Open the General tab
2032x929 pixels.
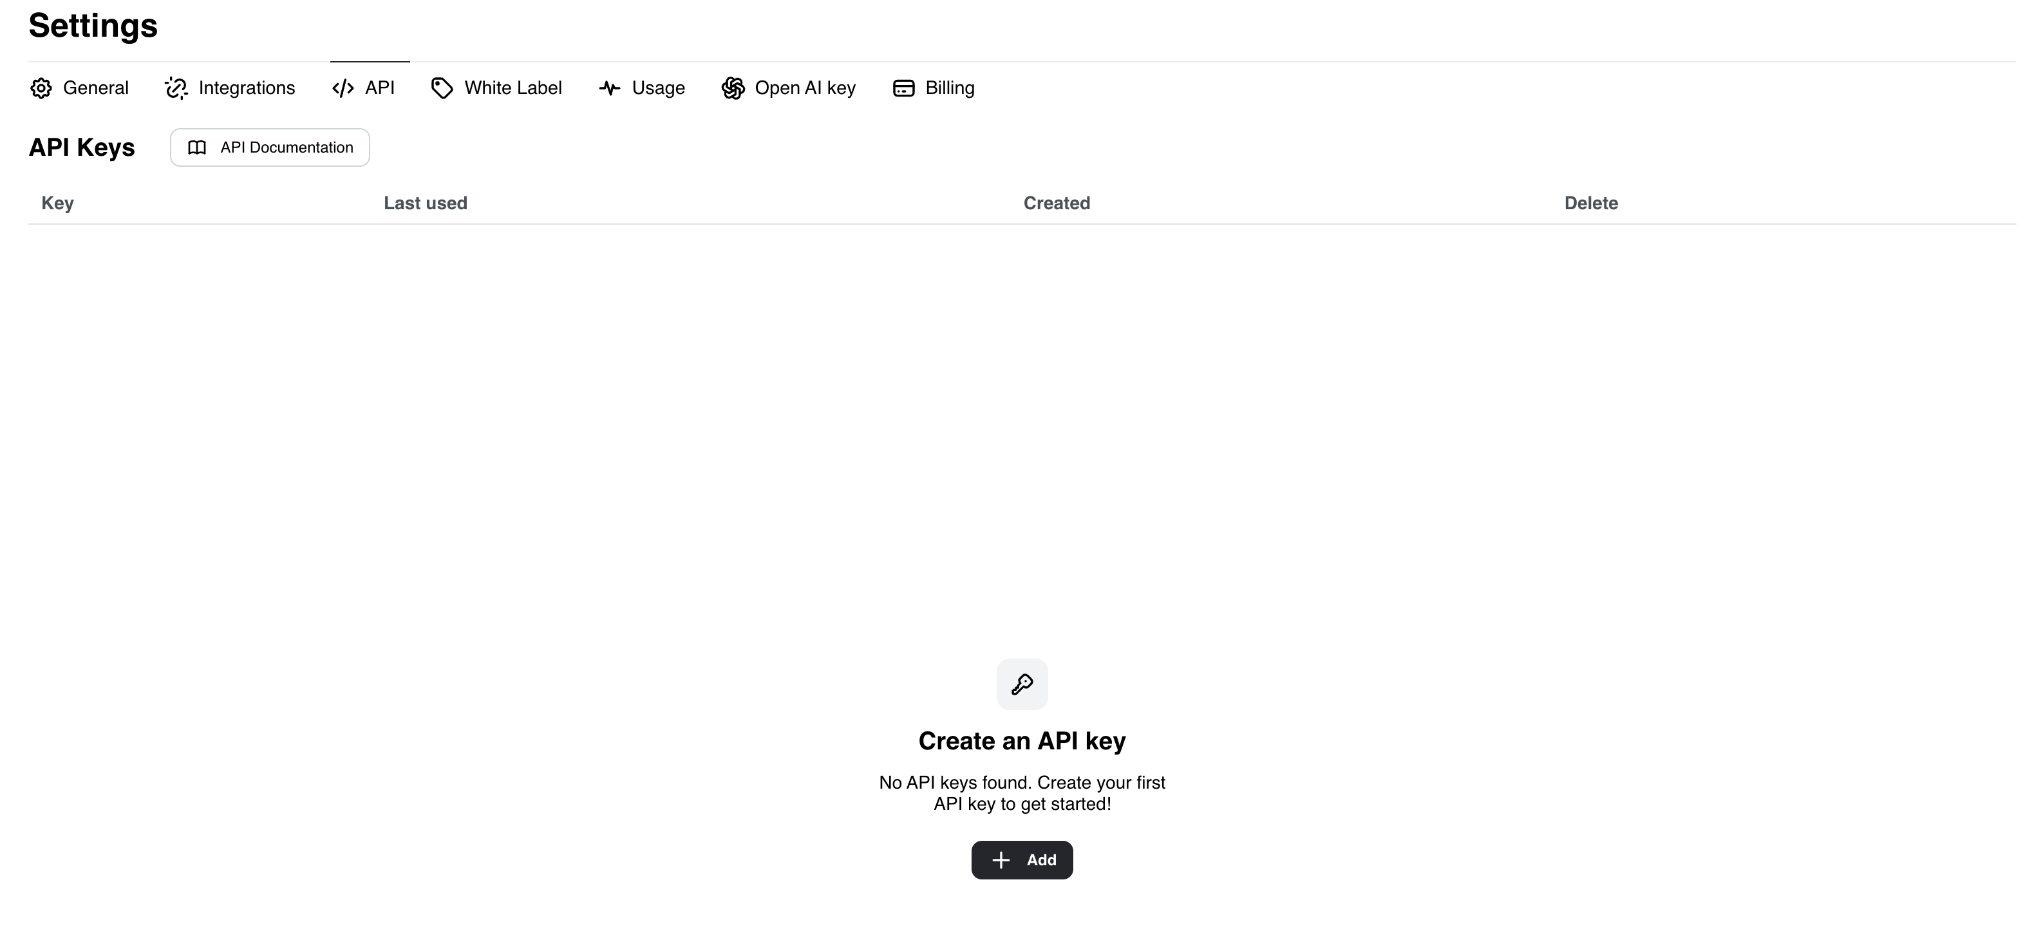point(80,88)
